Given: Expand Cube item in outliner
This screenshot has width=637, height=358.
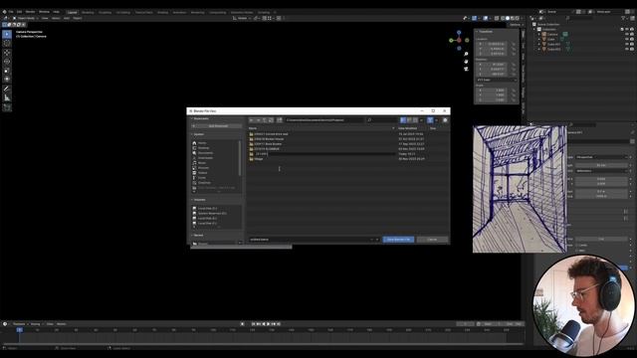Looking at the screenshot, I should pos(539,40).
